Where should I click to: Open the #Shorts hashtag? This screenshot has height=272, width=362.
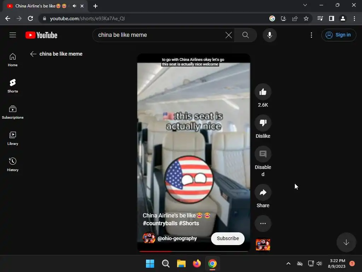pos(189,223)
